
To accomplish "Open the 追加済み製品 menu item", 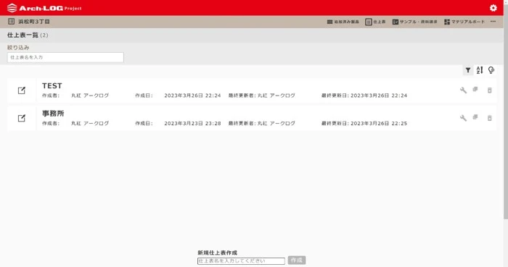I will point(343,22).
